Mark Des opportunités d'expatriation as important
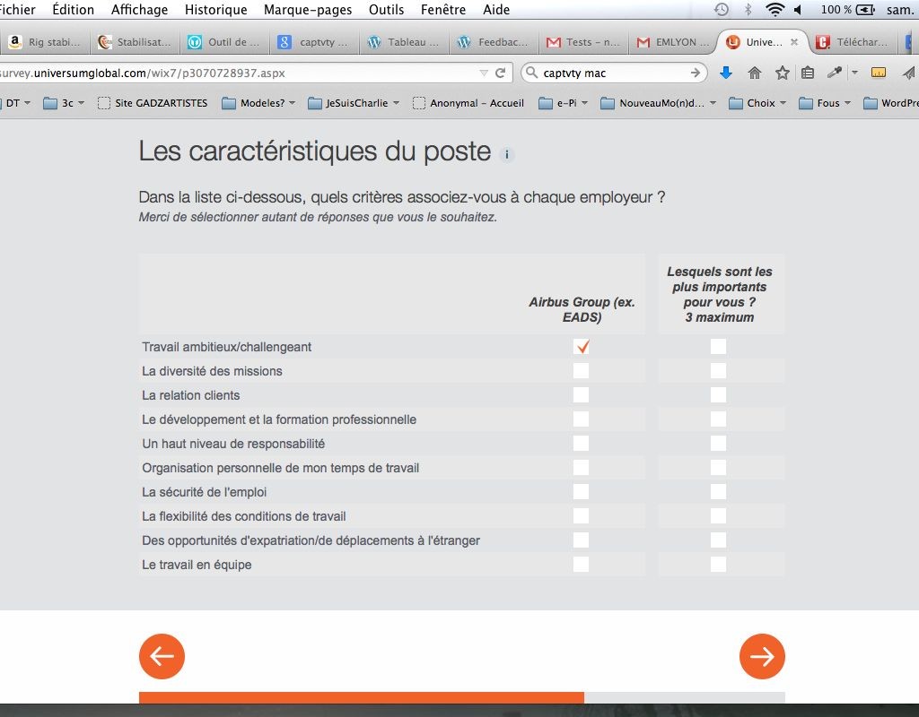 point(718,540)
